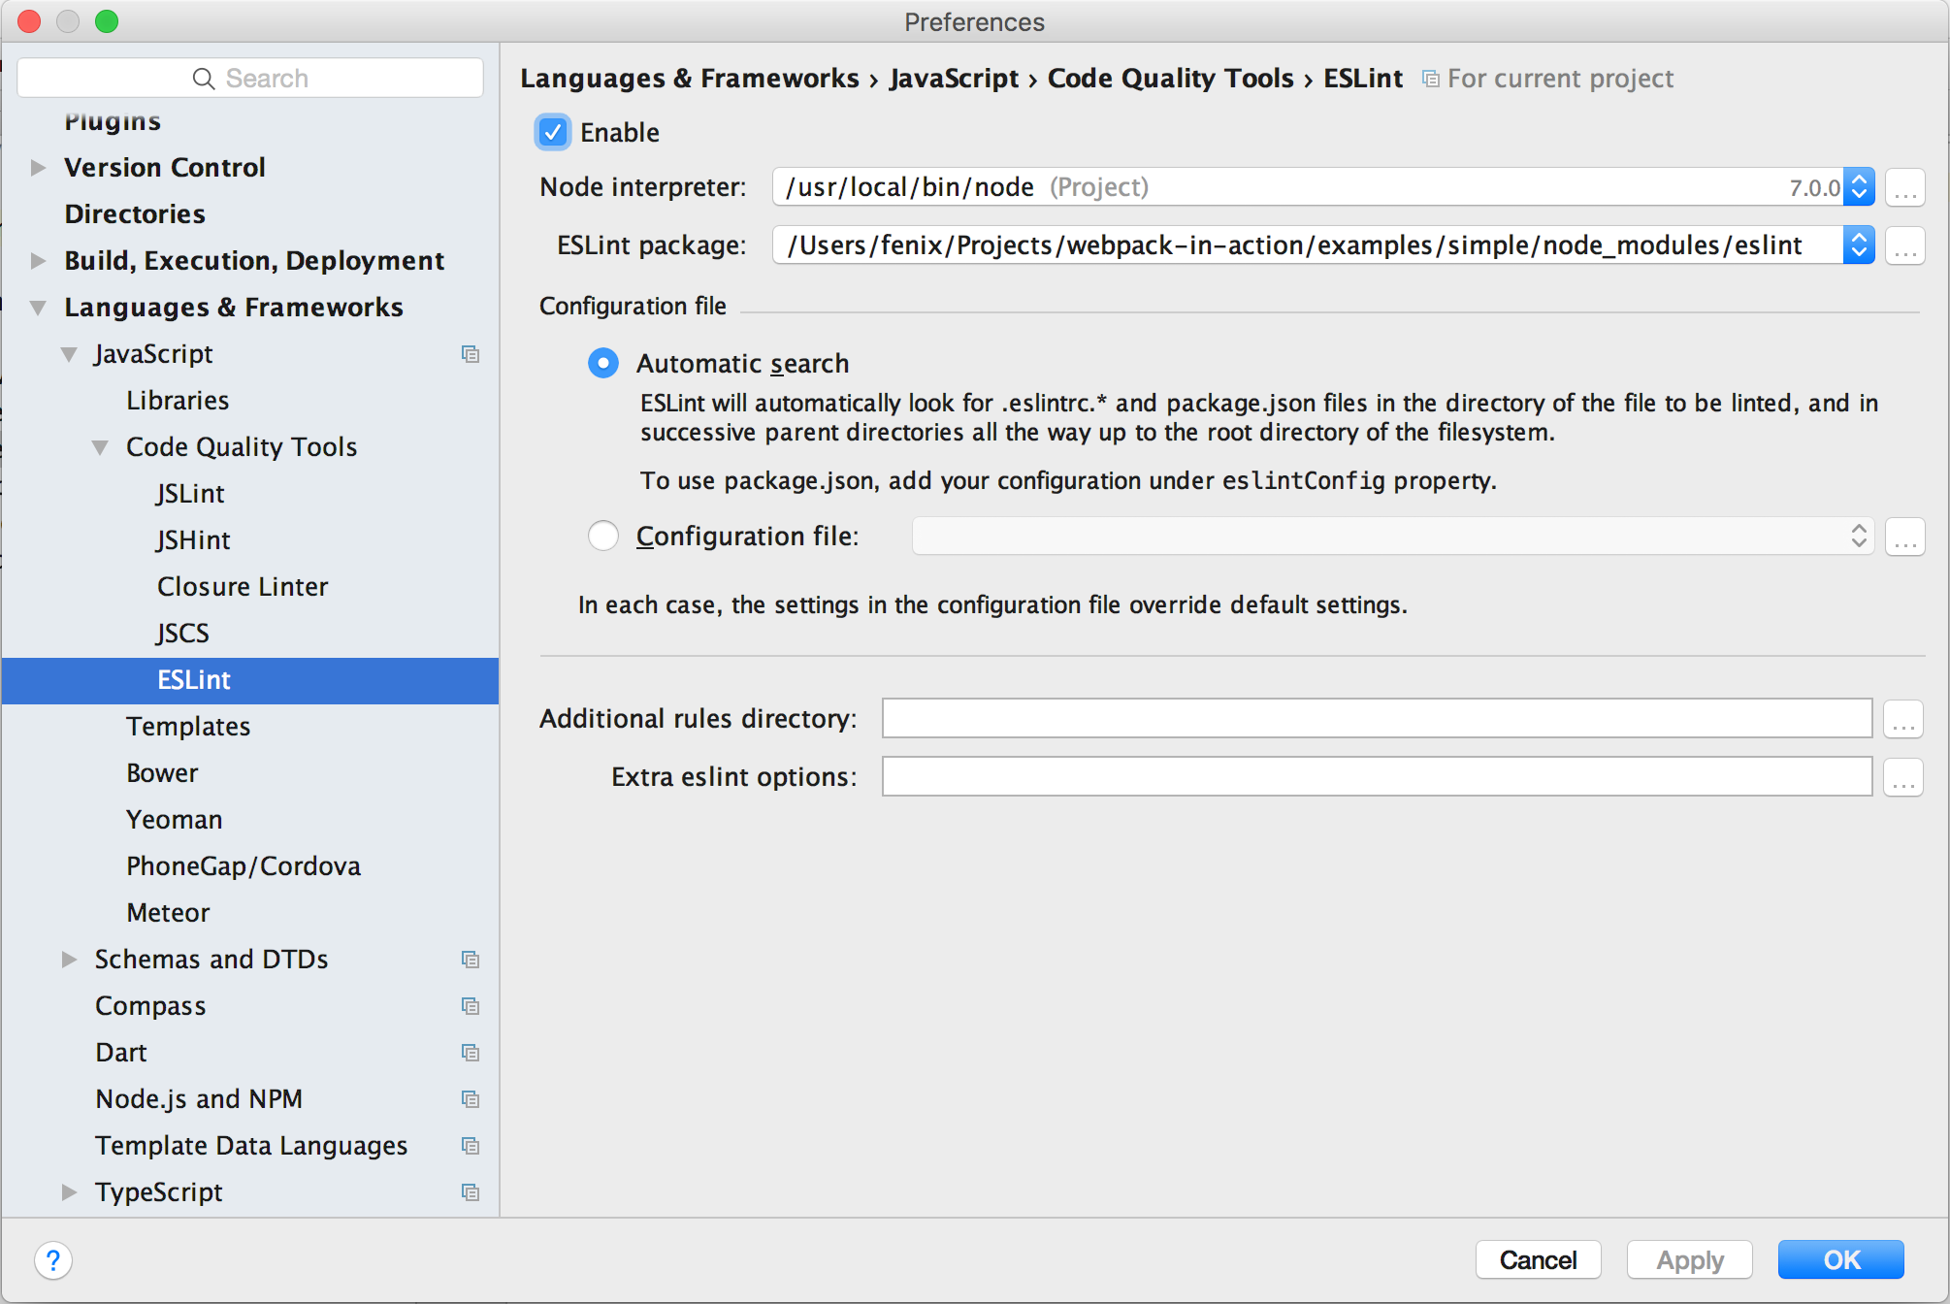Browse for additional rules directory
Viewport: 1950px width, 1304px height.
click(x=1902, y=718)
